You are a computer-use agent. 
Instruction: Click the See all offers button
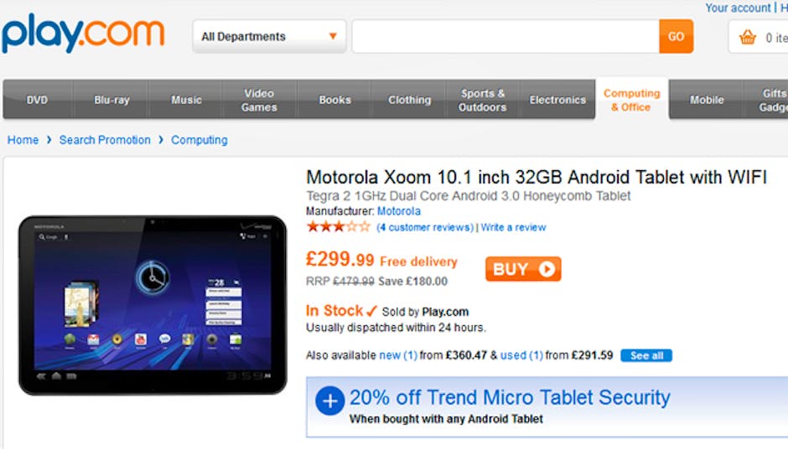coord(646,355)
